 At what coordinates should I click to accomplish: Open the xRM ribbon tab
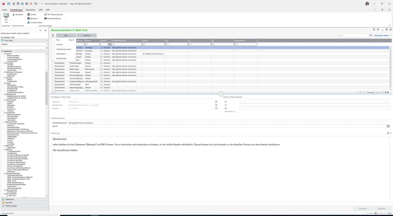pos(41,10)
